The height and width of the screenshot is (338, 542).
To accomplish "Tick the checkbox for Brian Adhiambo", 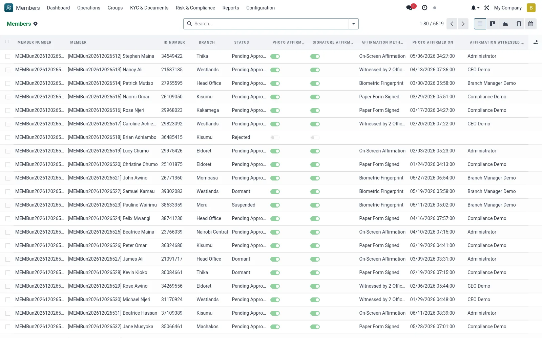I will pyautogui.click(x=8, y=138).
